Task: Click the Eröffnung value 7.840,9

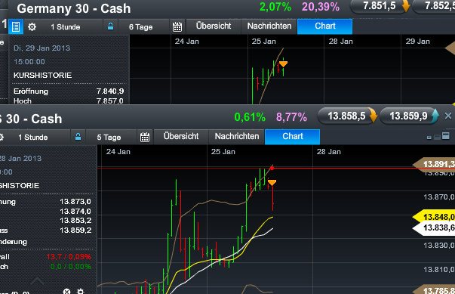Action: (110, 91)
